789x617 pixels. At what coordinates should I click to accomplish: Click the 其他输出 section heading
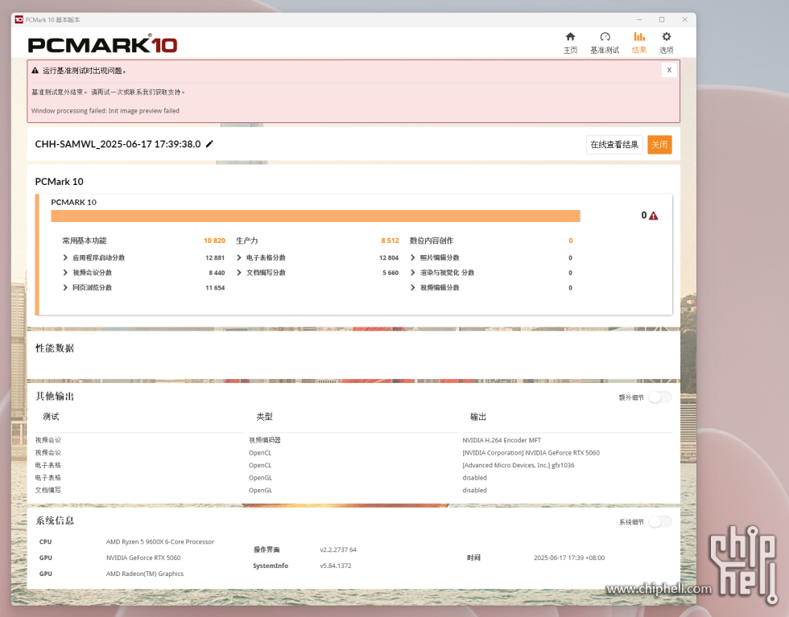(55, 397)
